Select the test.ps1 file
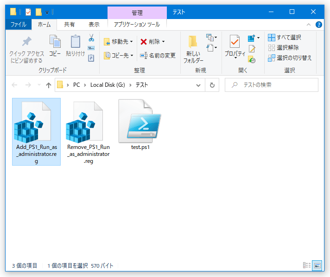330x277 pixels. 140,125
